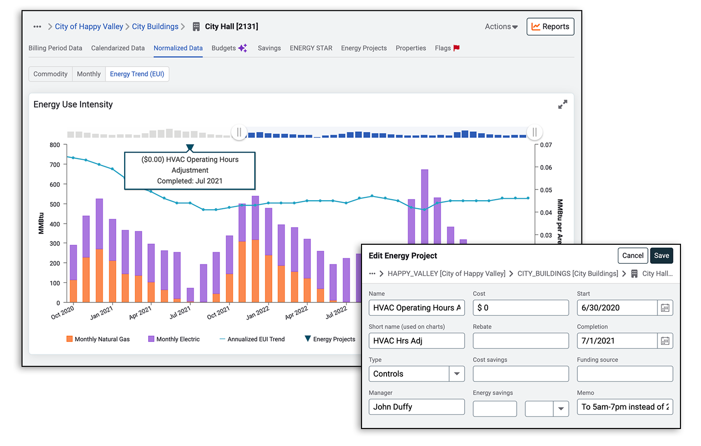Click the energy project triangle marker on chart
This screenshot has width=701, height=446.
point(190,148)
